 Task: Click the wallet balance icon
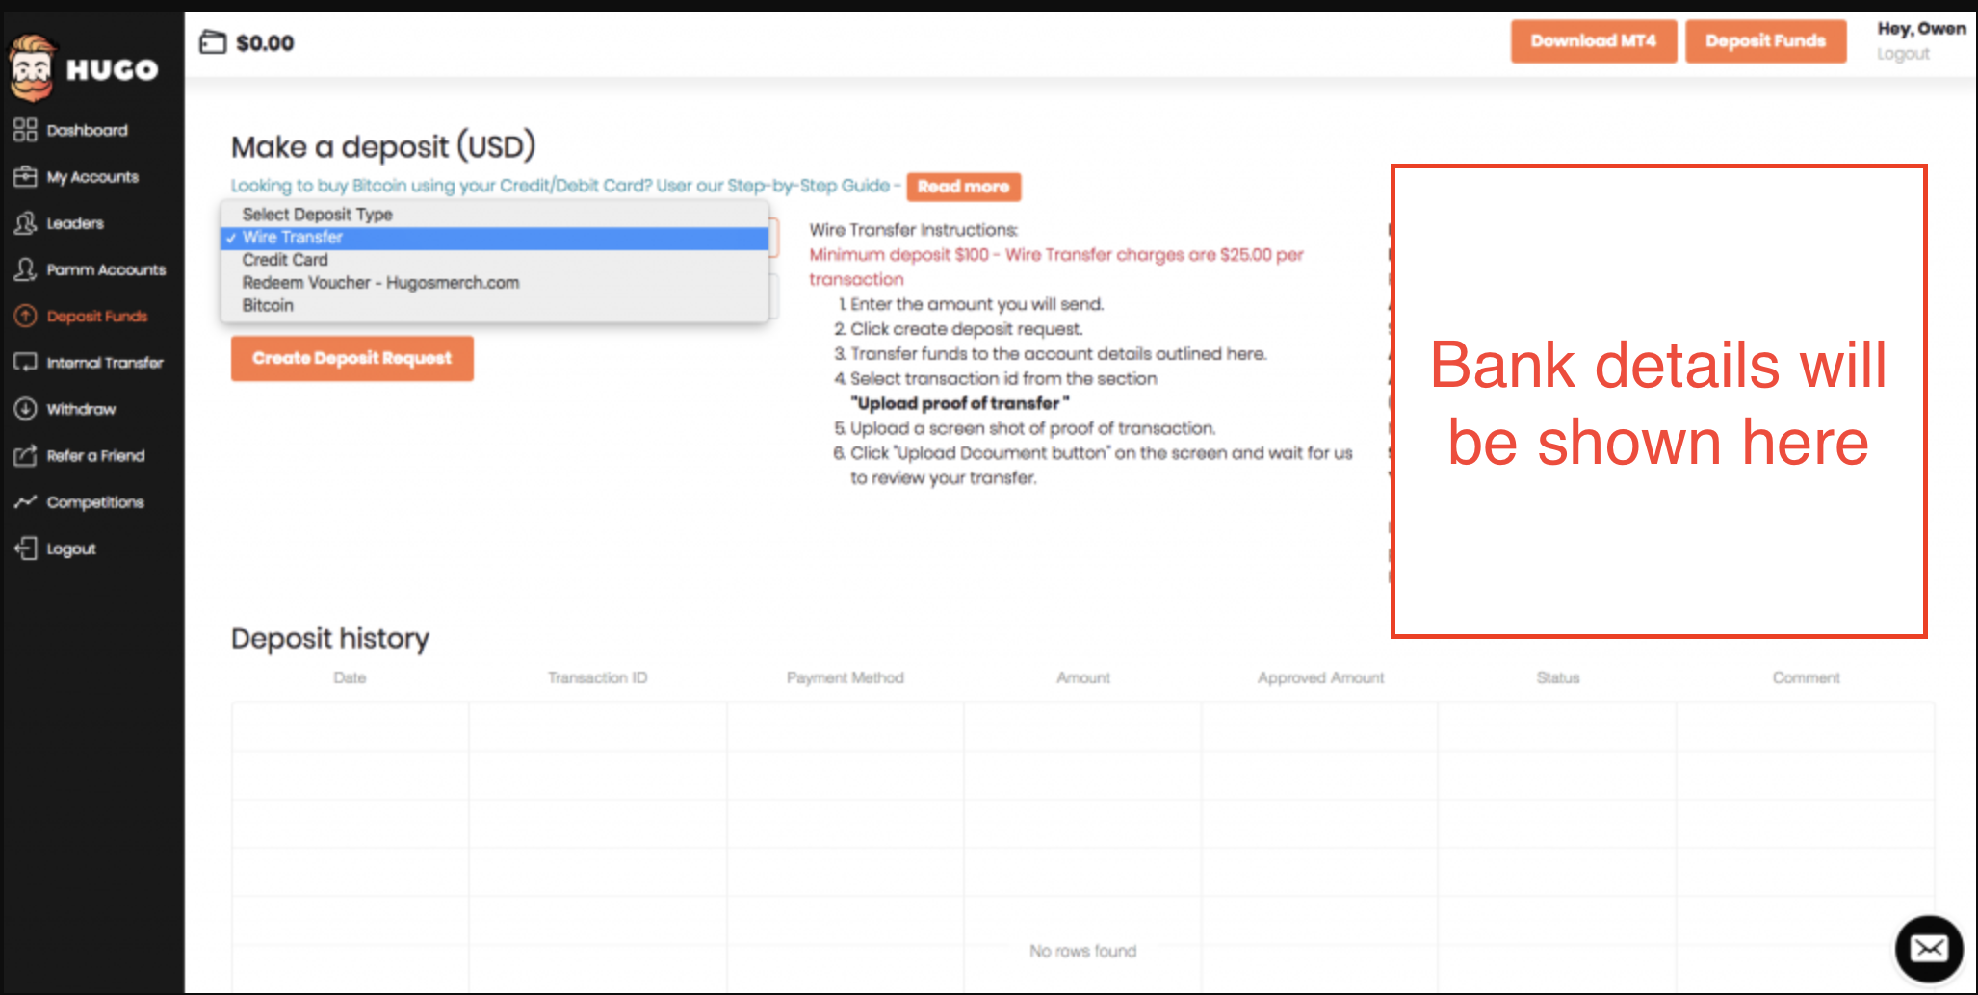213,42
